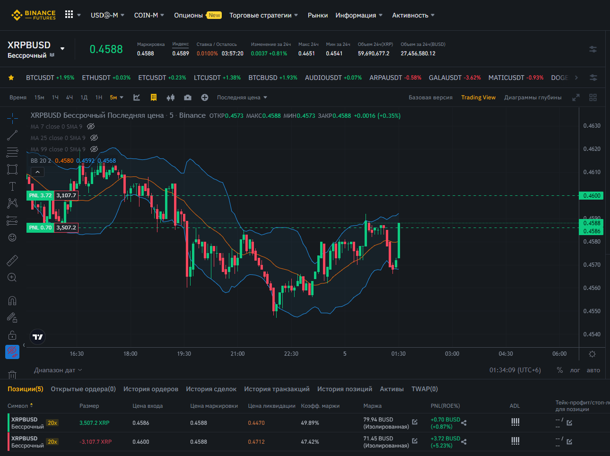Expand the Диапазон дат selector

click(58, 370)
